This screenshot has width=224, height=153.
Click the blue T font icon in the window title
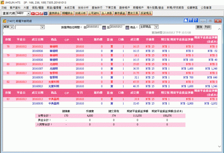pos(191,20)
